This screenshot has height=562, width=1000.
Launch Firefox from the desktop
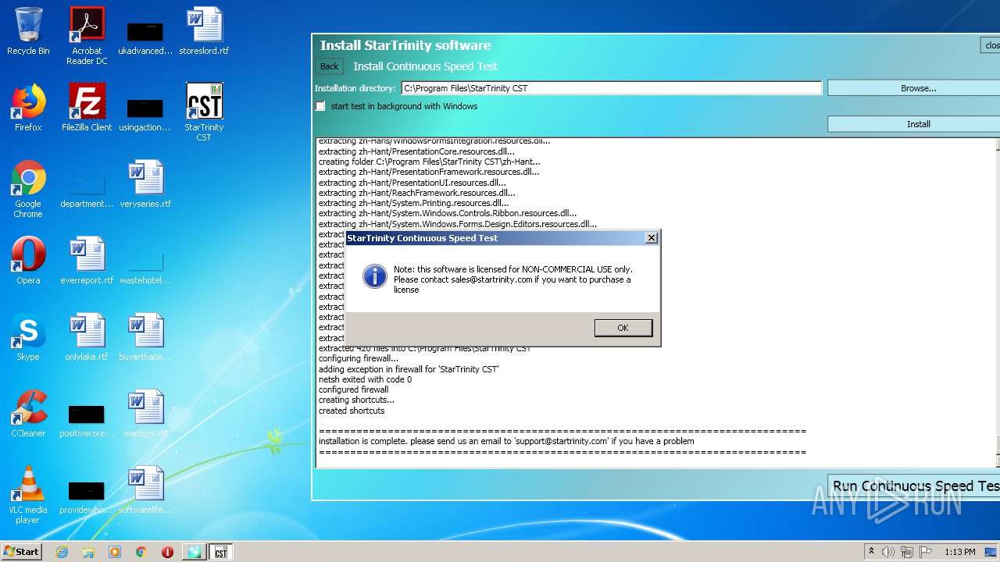28,108
